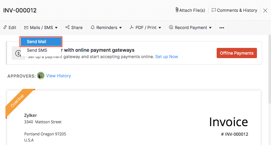This screenshot has width=271, height=145.
Task: Click the approver avatar picture
Action: 41,76
